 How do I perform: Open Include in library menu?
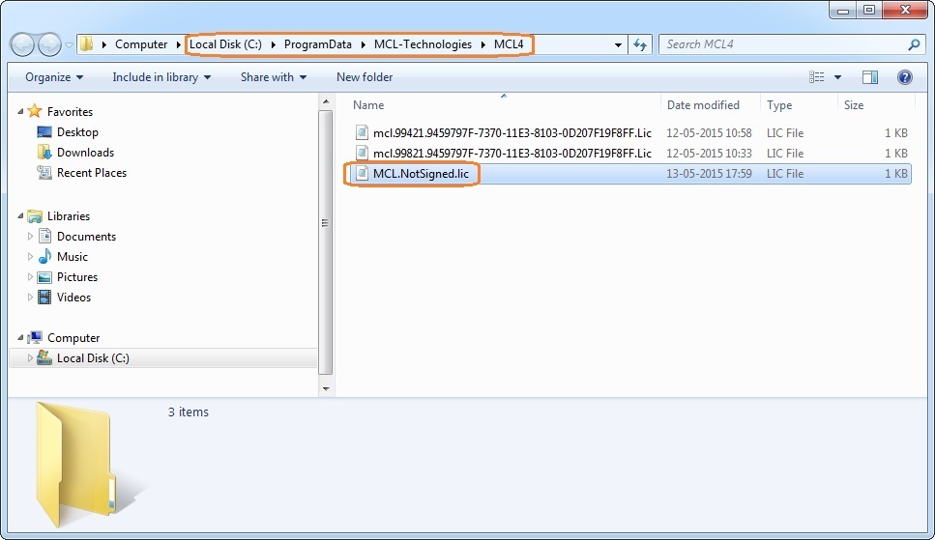pyautogui.click(x=161, y=77)
